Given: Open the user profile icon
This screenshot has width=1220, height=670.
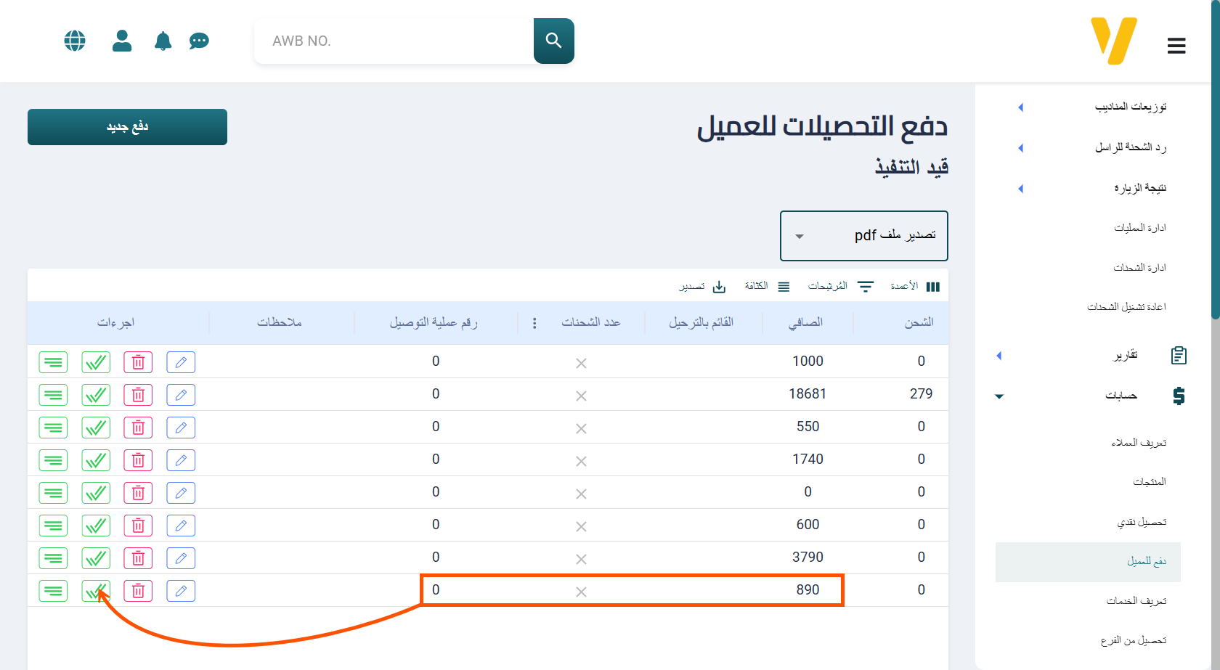Looking at the screenshot, I should [122, 41].
